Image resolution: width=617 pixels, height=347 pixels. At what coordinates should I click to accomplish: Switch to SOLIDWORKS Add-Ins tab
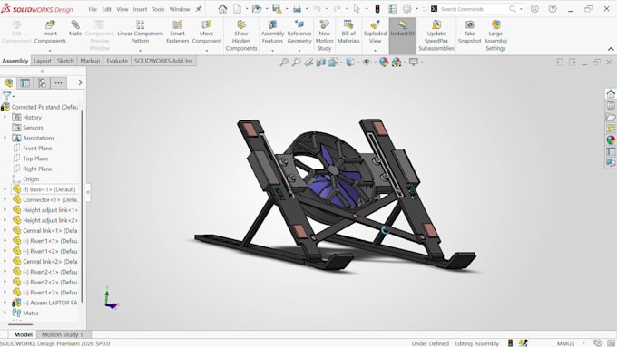tap(163, 61)
